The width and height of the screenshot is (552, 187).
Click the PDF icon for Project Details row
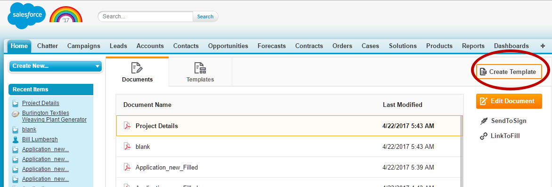(127, 126)
